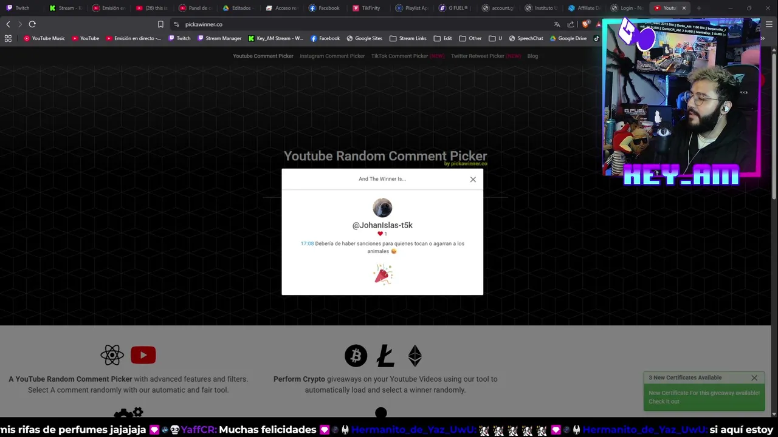Switch to the Editados Google Drive tab

point(239,8)
